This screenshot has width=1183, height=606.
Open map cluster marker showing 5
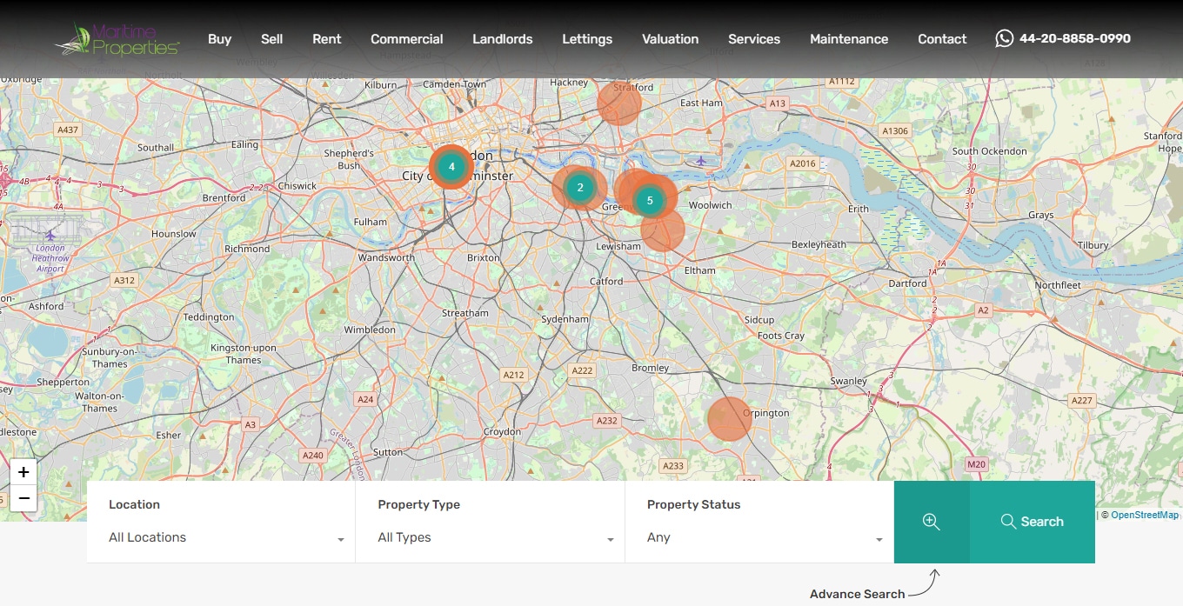click(x=650, y=201)
